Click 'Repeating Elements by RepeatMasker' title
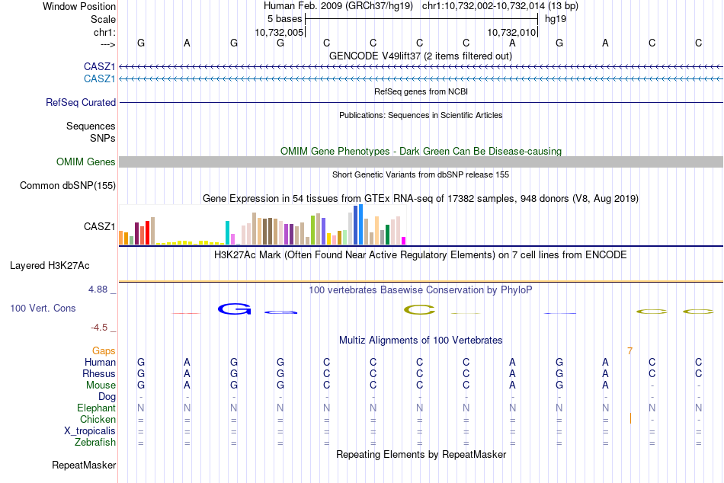This screenshot has height=483, width=724. point(421,455)
